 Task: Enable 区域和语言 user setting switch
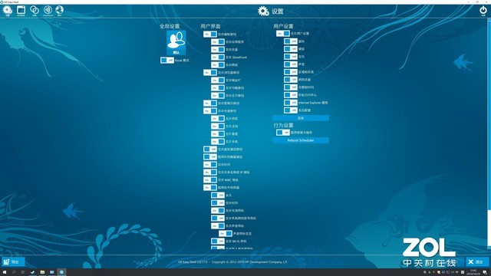point(291,72)
